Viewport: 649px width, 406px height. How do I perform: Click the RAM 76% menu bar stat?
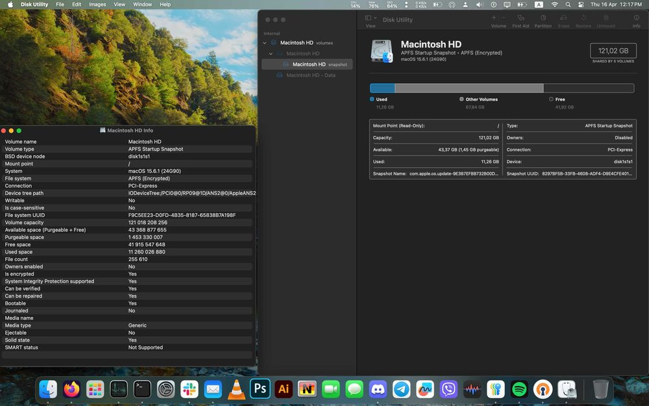pyautogui.click(x=373, y=5)
